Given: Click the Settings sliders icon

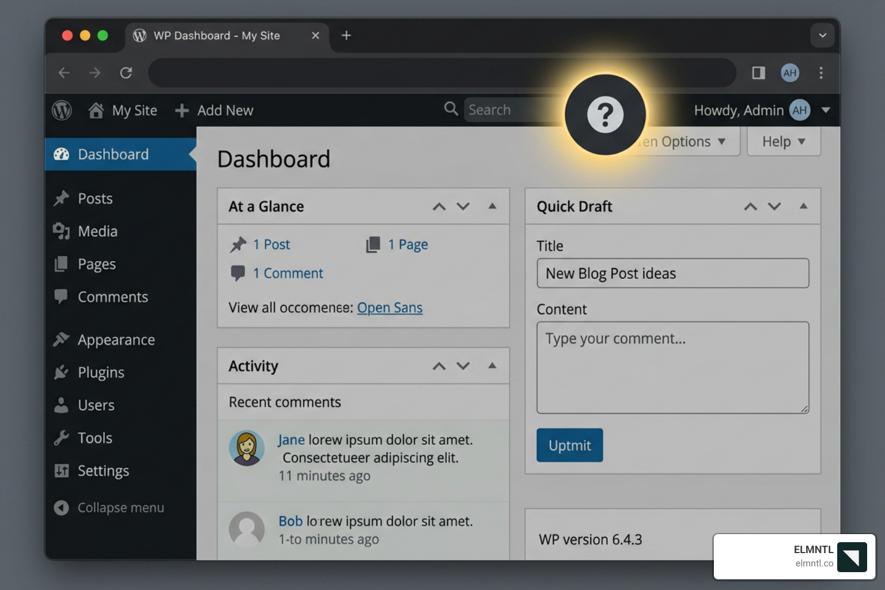Looking at the screenshot, I should (61, 471).
